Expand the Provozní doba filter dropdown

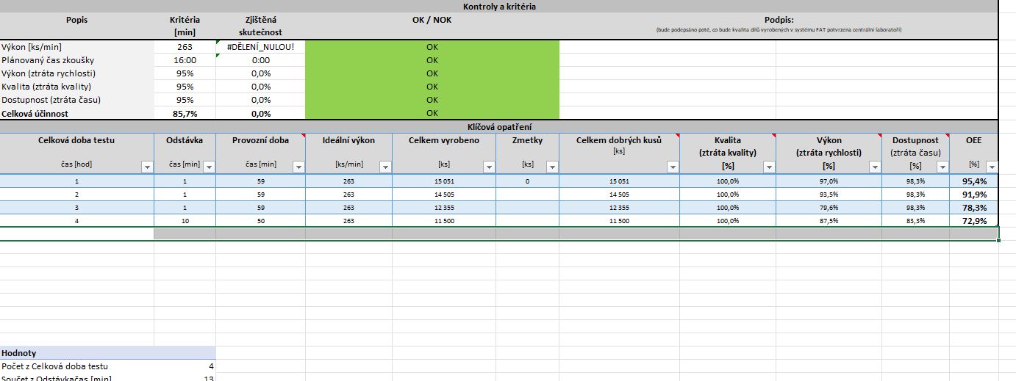298,167
